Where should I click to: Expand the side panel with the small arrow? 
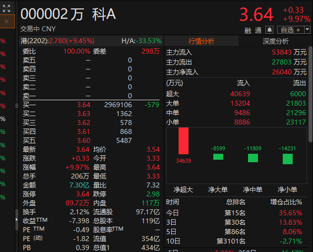[16, 220]
